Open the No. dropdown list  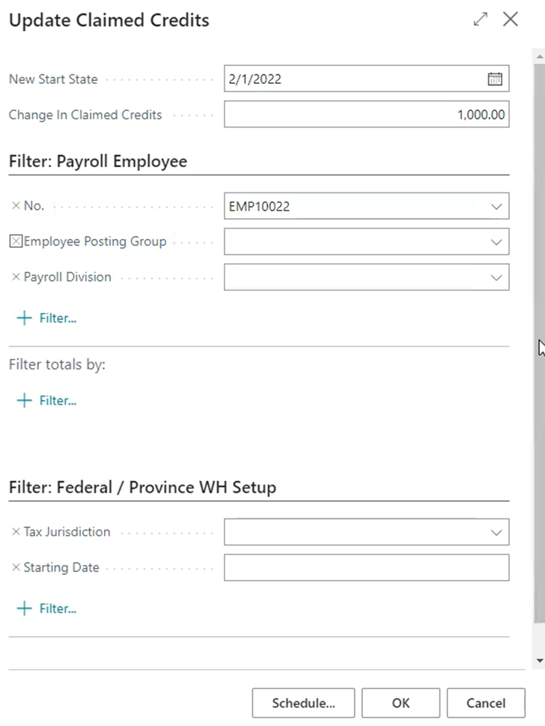pyautogui.click(x=496, y=206)
